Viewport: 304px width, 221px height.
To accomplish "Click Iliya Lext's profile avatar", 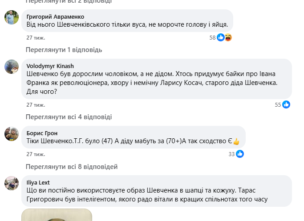I will tap(11, 183).
